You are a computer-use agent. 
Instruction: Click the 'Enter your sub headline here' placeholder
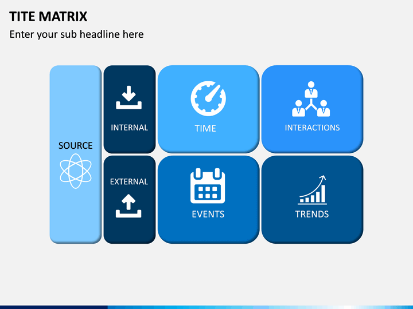click(77, 34)
